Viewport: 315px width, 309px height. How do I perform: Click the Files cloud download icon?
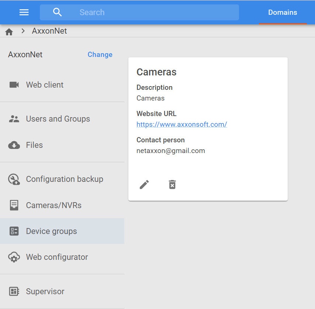click(x=14, y=145)
